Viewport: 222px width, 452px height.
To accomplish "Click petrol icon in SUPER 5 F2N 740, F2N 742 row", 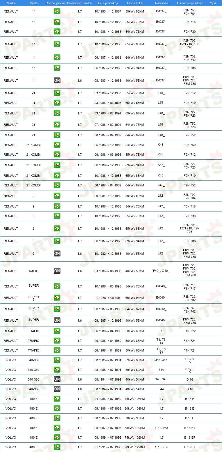I will coord(57,309).
